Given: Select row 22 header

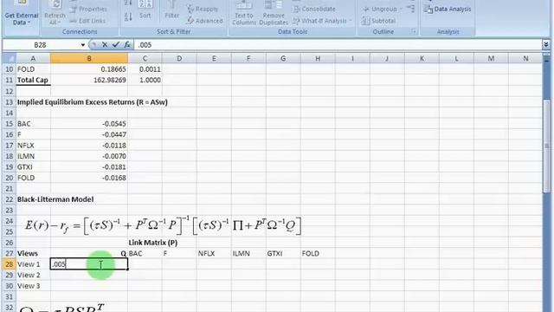Looking at the screenshot, I should [x=9, y=199].
